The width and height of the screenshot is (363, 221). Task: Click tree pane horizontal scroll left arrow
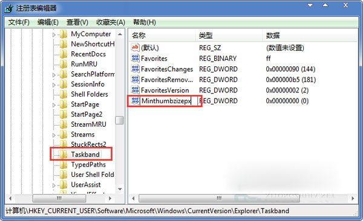point(10,198)
